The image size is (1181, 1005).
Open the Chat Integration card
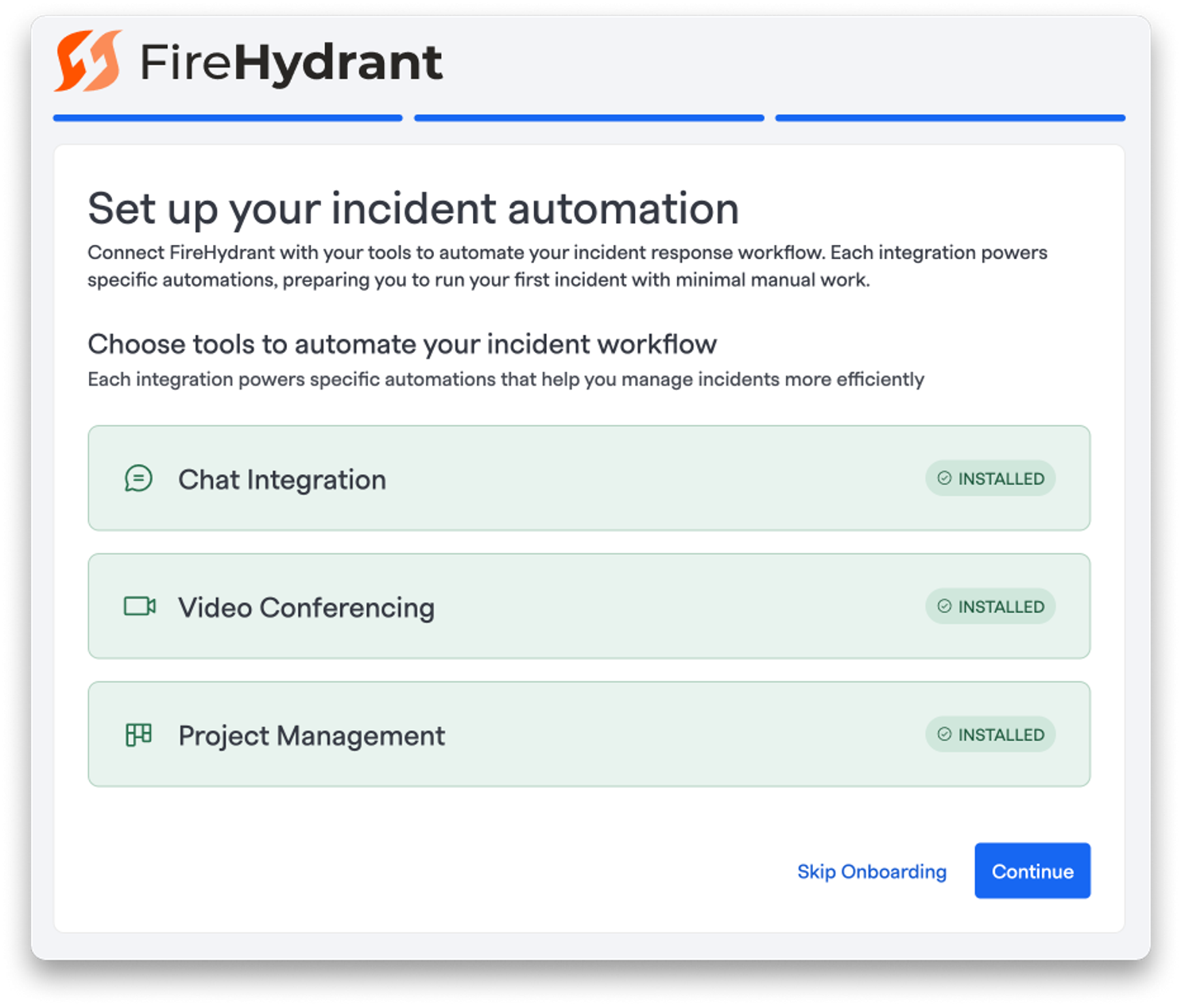click(x=589, y=478)
